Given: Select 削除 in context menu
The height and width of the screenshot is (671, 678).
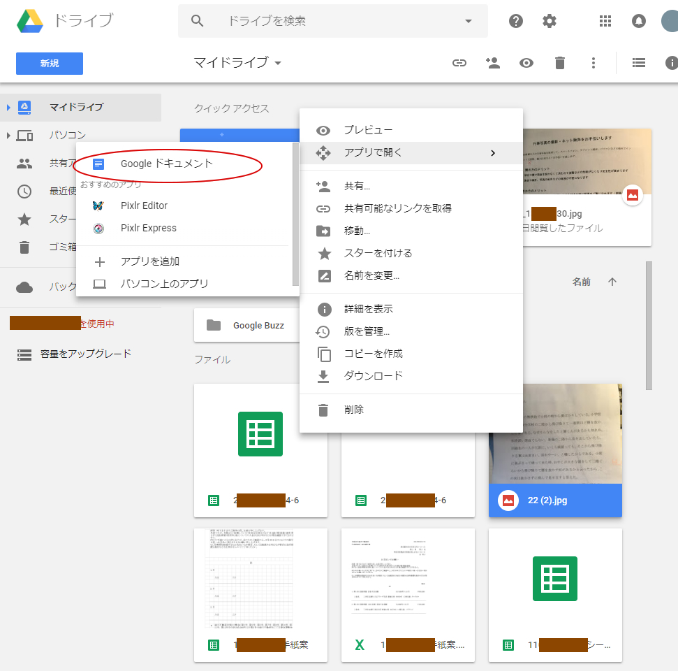Looking at the screenshot, I should pos(411,410).
